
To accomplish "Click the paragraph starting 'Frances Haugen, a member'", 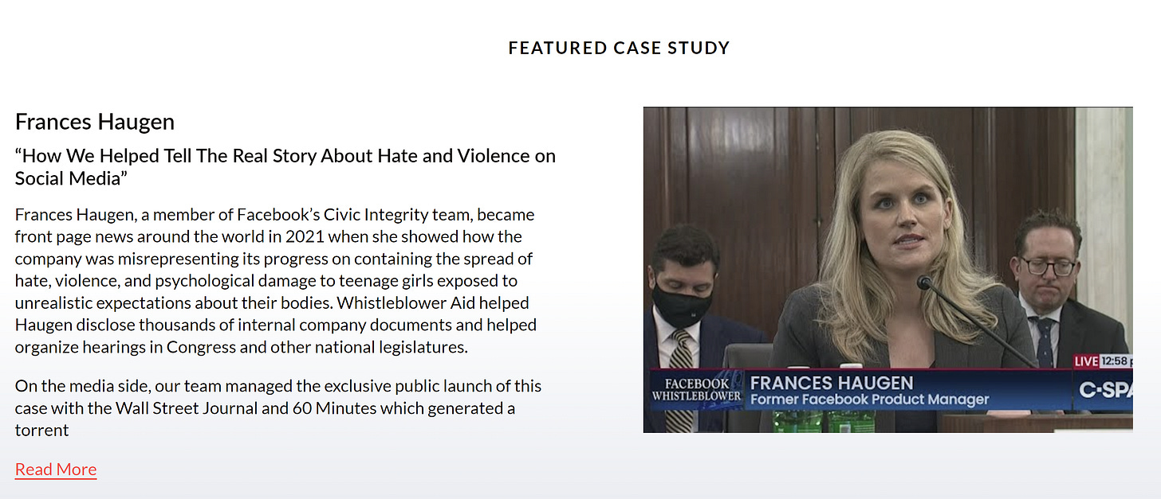I will pos(275,281).
